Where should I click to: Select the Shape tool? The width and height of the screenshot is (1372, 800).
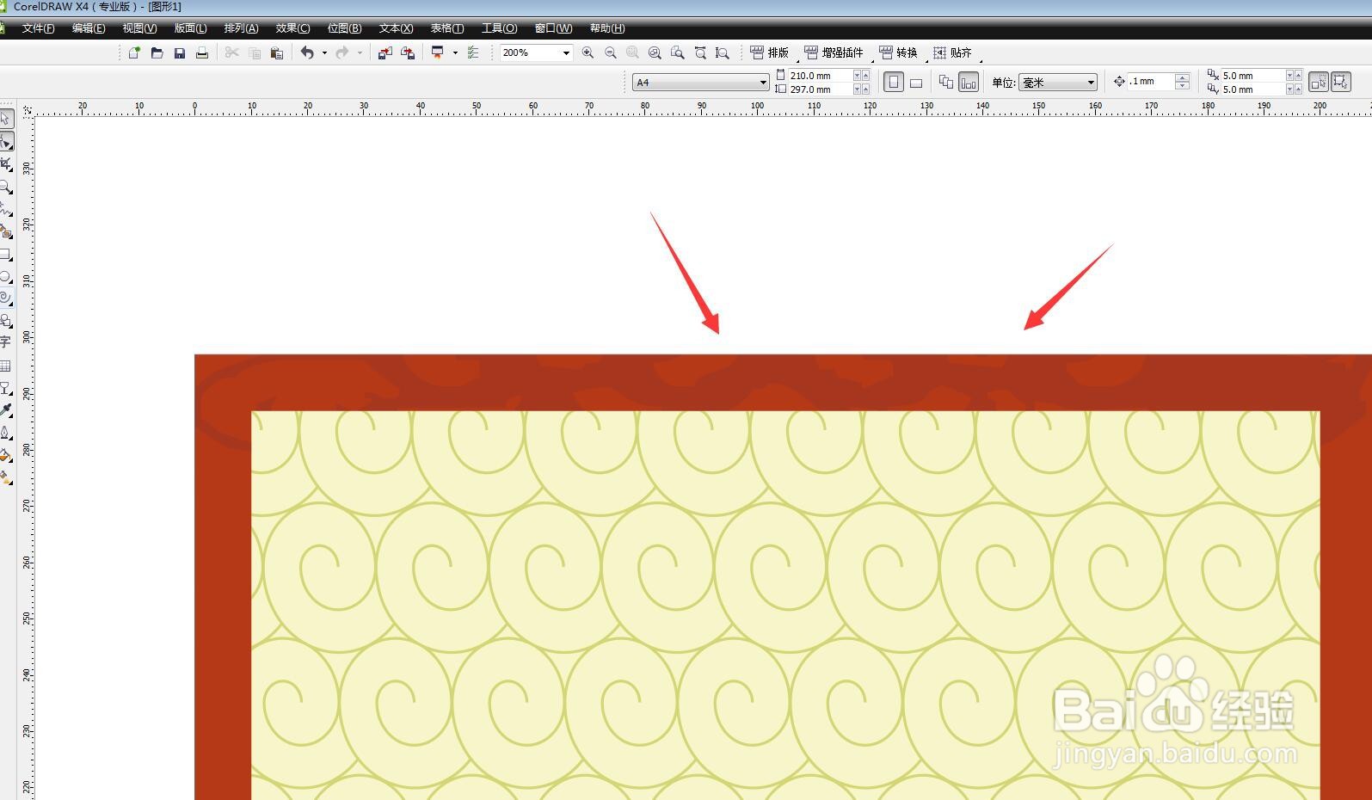[6, 141]
